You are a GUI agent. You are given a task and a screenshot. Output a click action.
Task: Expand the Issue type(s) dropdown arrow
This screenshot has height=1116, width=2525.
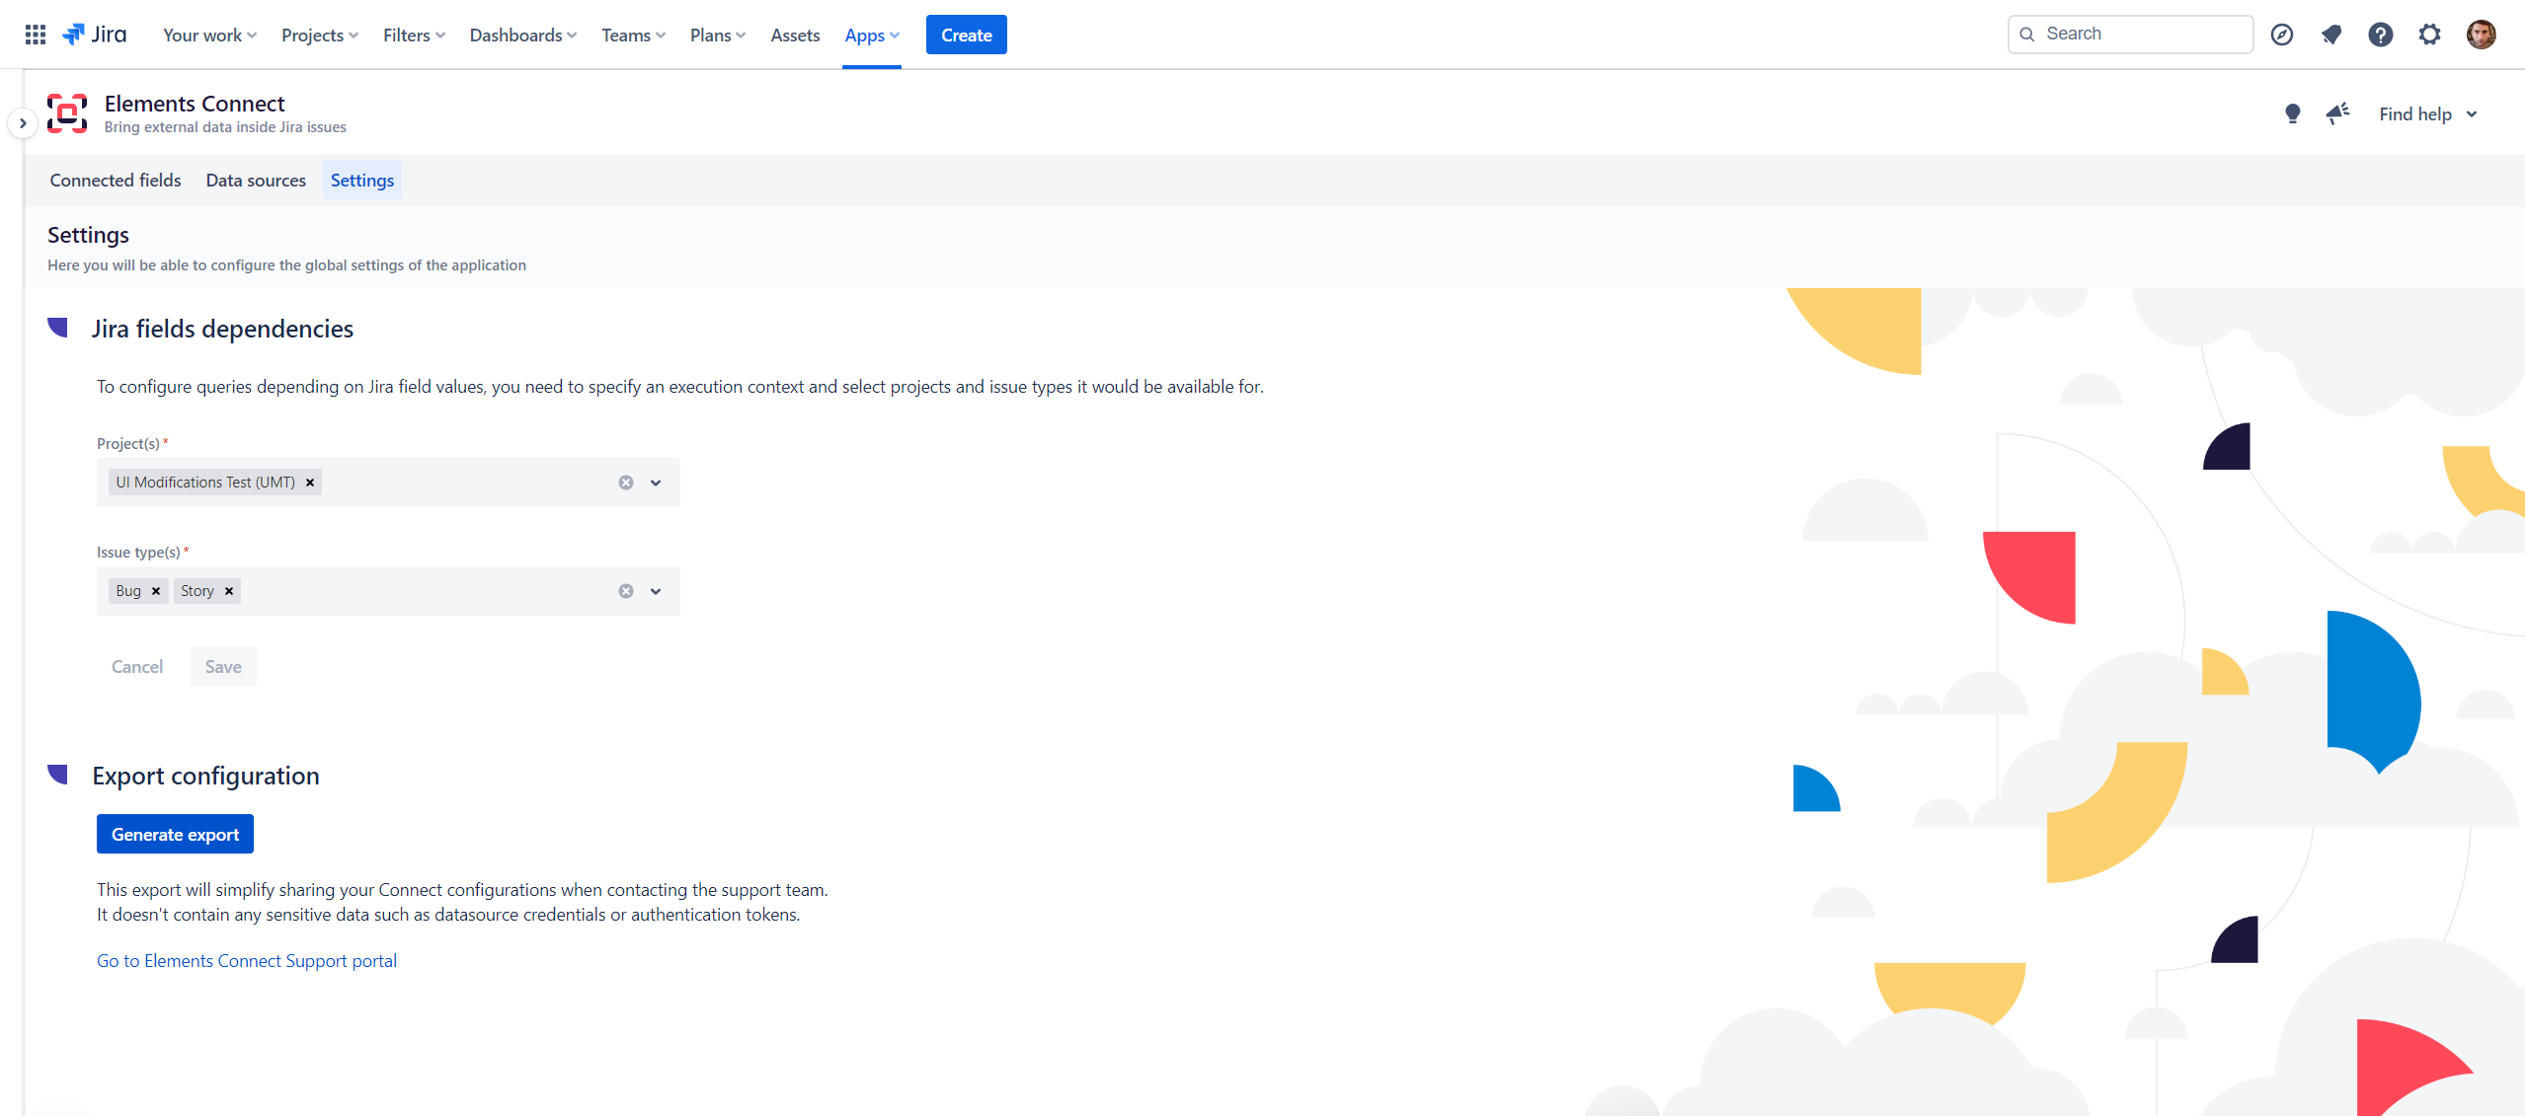(x=656, y=591)
